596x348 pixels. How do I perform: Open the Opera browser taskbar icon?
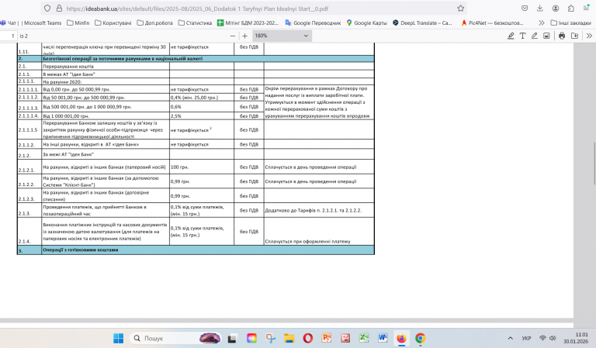click(308, 338)
